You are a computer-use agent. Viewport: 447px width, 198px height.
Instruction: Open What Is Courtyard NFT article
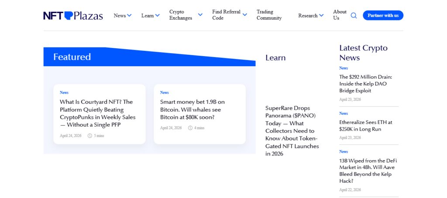coord(97,113)
